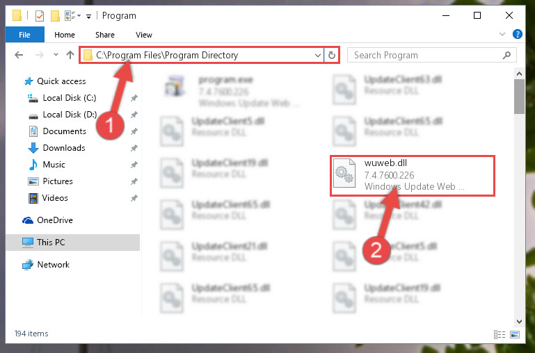Expand the address bar history dropdown
The width and height of the screenshot is (535, 353).
[318, 55]
